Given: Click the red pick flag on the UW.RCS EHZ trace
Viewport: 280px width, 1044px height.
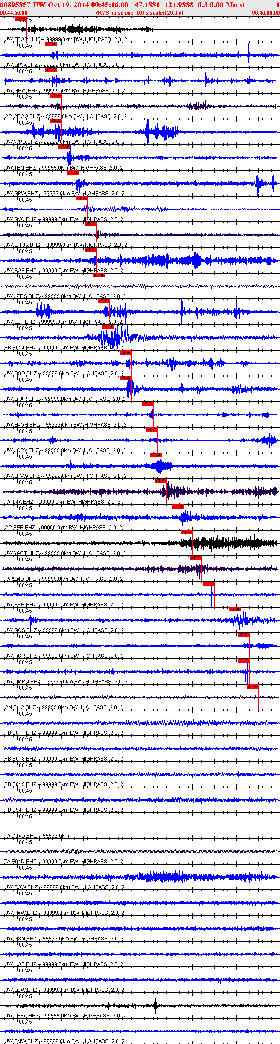Looking at the screenshot, I should [235, 609].
